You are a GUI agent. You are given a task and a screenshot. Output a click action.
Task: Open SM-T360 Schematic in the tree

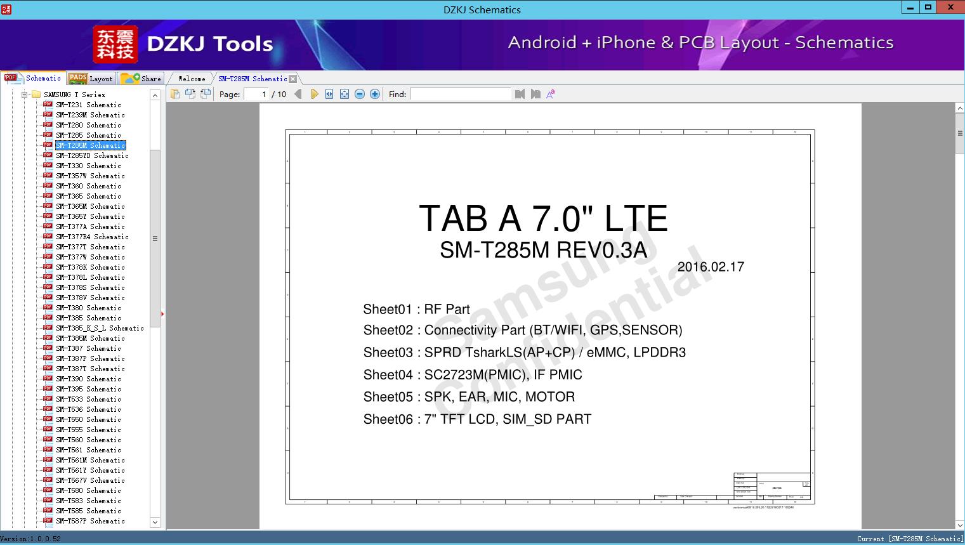88,186
